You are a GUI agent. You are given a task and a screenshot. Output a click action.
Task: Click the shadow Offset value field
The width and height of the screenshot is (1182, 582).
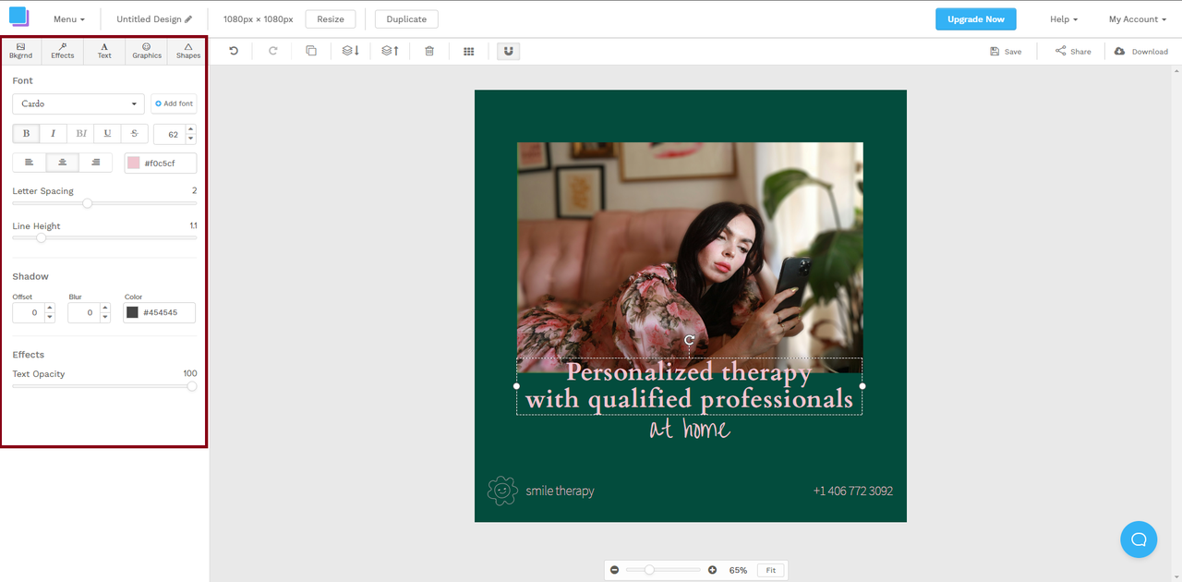(x=29, y=312)
